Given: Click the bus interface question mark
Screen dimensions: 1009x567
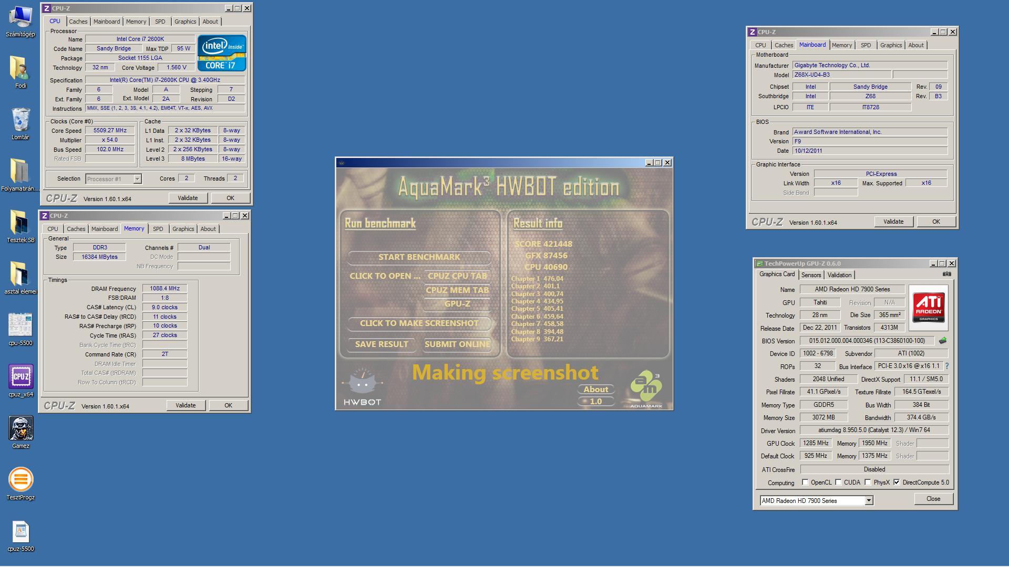Looking at the screenshot, I should pos(947,366).
